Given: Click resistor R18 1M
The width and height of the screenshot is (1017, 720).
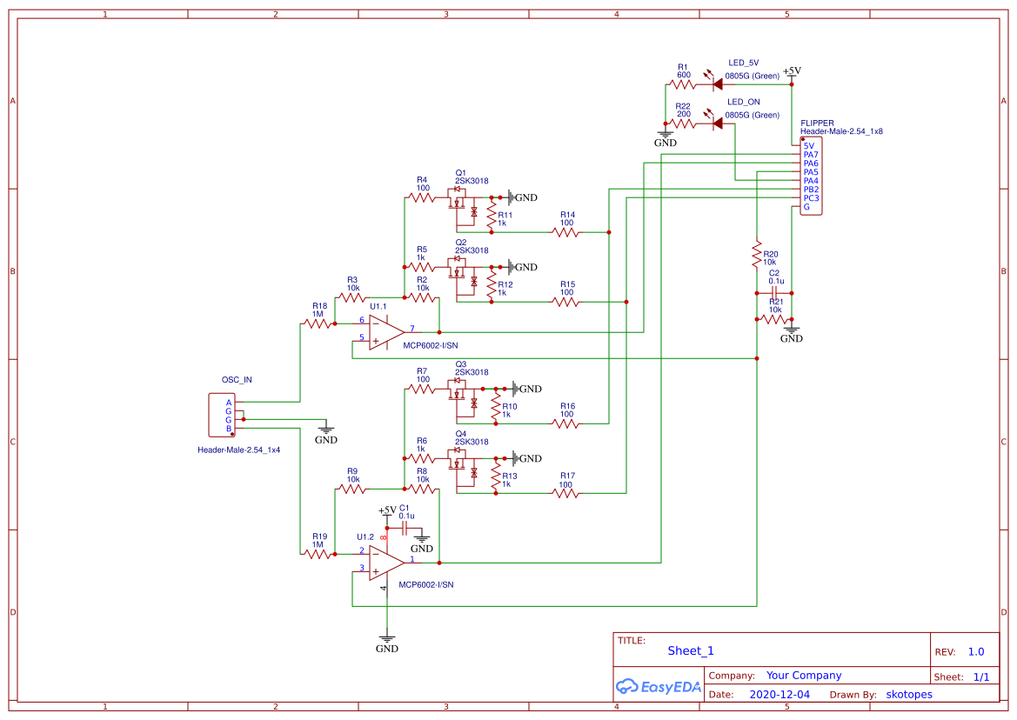Looking at the screenshot, I should click(318, 322).
